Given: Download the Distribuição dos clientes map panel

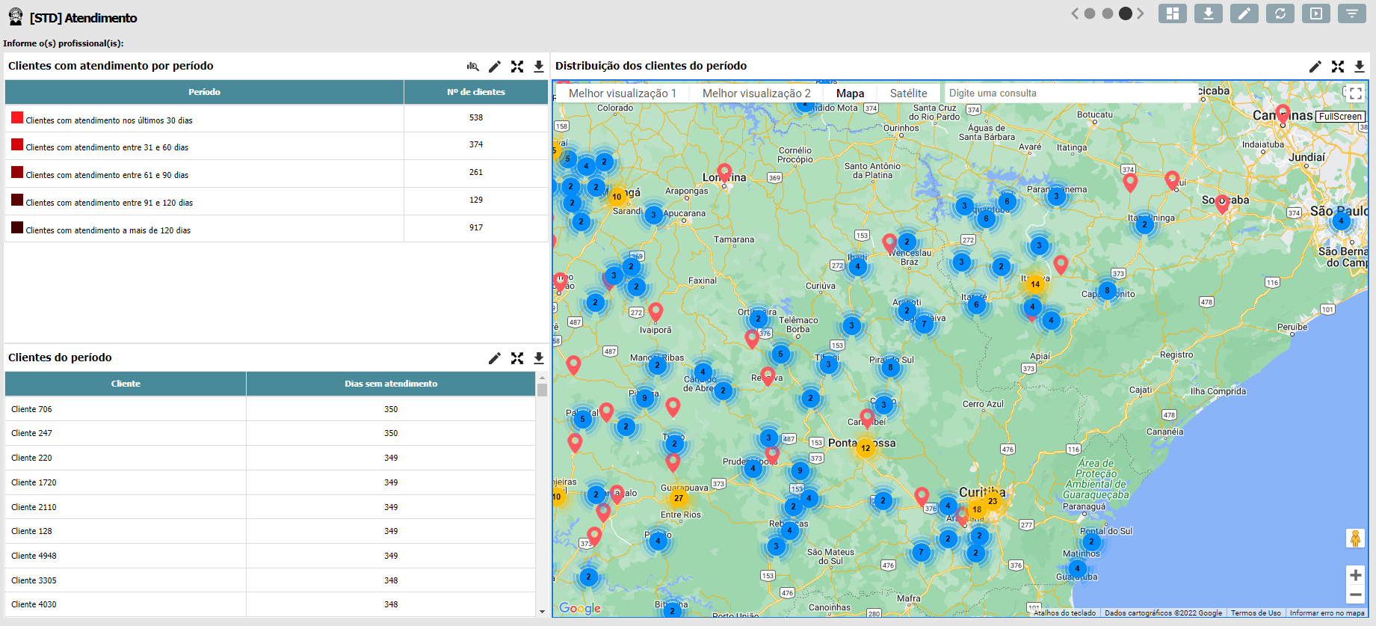Looking at the screenshot, I should pyautogui.click(x=1359, y=67).
